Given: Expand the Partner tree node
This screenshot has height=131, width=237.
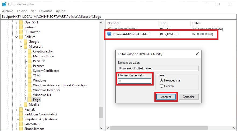Looking at the screenshot, I should pos(16,27).
